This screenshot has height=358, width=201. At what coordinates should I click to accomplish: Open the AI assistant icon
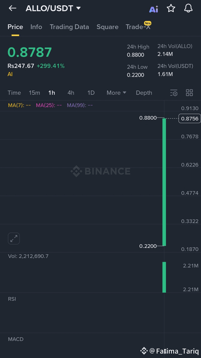click(x=154, y=9)
